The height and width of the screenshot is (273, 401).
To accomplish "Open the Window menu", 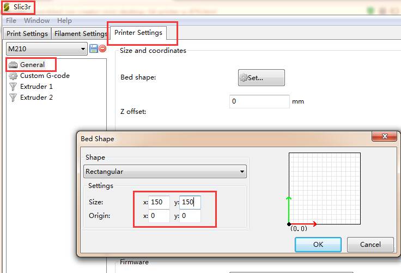I will [x=37, y=21].
